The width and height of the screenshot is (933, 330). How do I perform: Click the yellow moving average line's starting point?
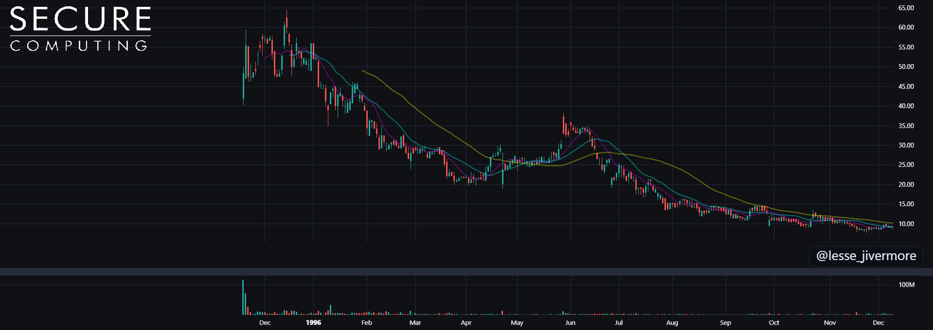point(362,70)
